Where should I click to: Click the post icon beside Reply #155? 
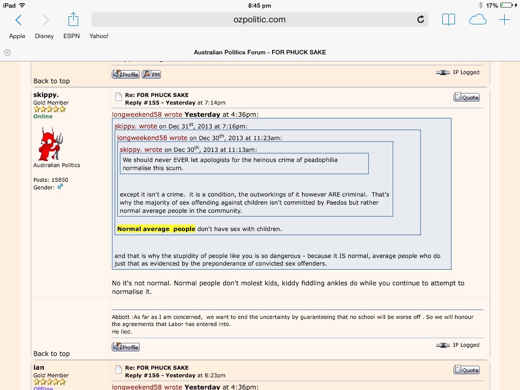pyautogui.click(x=118, y=97)
